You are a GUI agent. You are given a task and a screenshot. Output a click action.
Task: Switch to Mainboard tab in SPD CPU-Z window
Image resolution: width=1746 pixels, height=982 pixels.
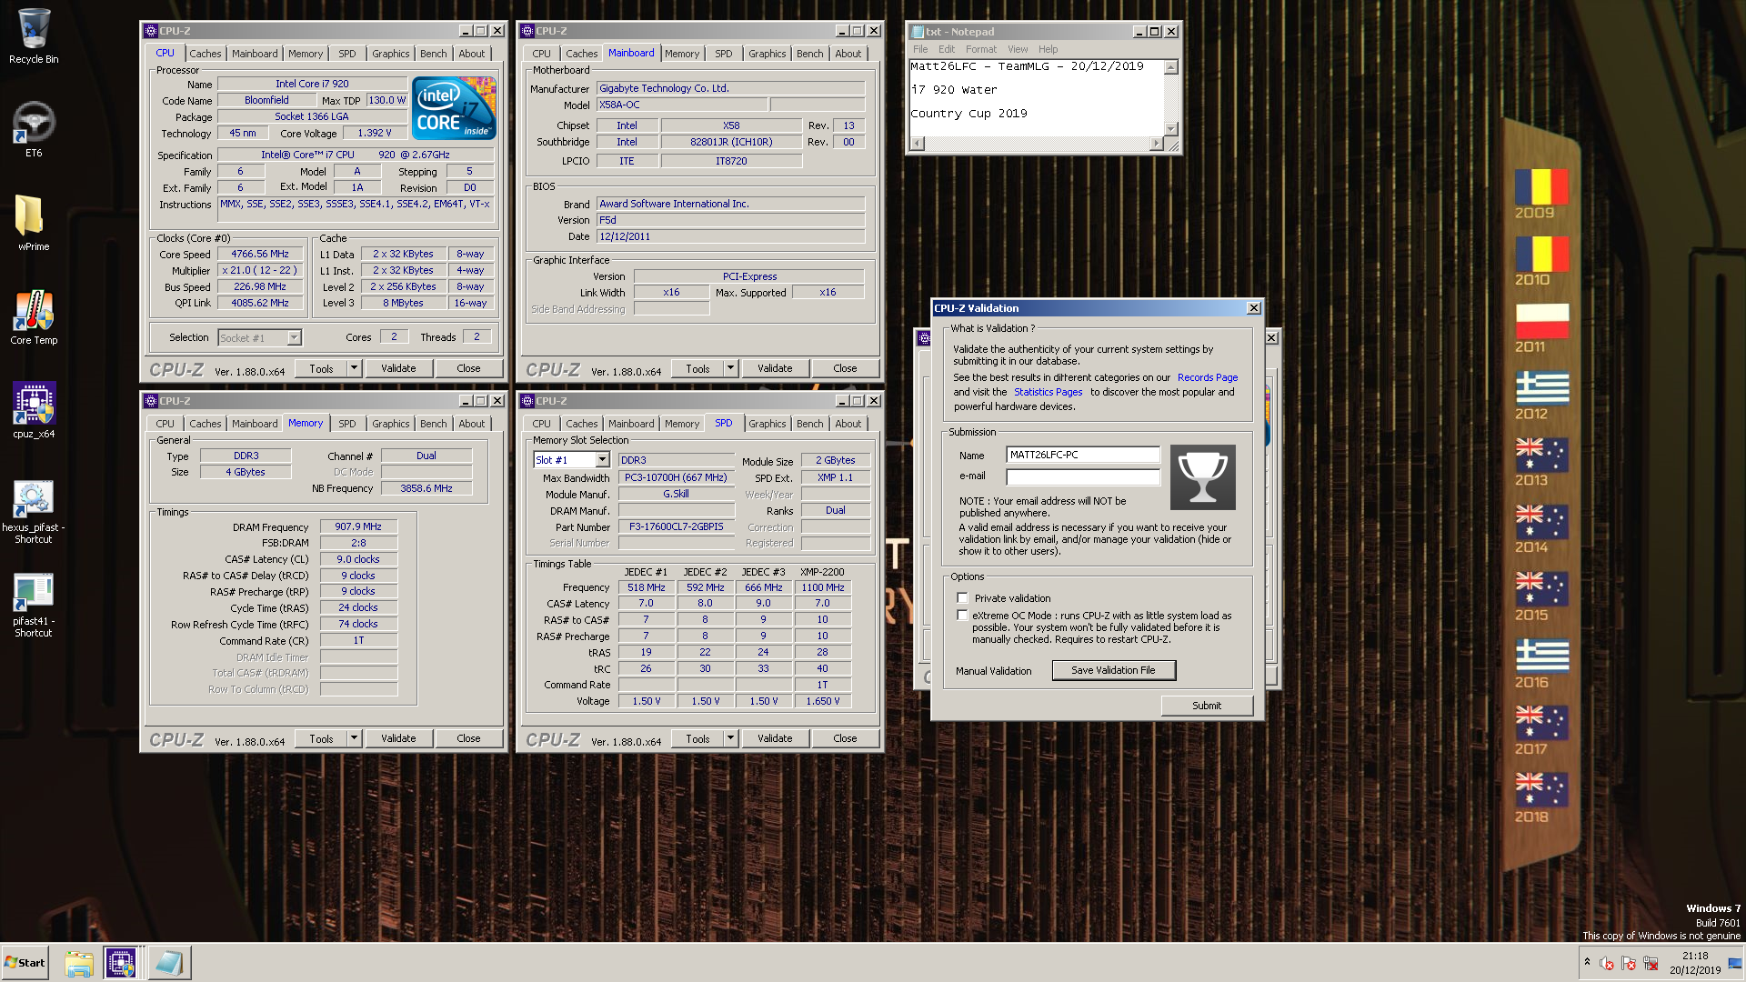tap(631, 424)
